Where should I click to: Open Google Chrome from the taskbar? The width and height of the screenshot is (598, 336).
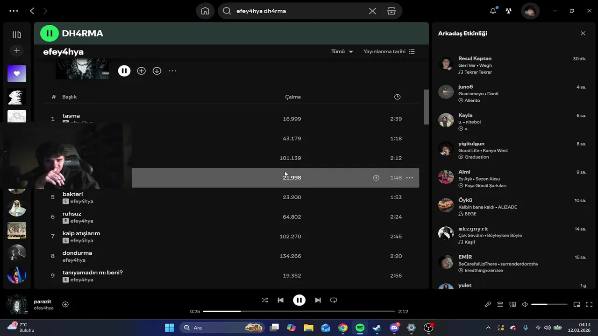[343, 328]
